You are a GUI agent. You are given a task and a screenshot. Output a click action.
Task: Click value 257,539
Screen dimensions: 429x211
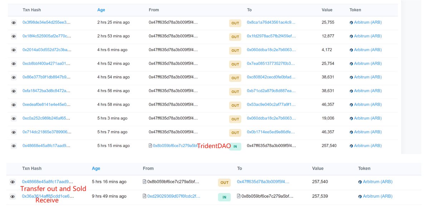(x=320, y=196)
